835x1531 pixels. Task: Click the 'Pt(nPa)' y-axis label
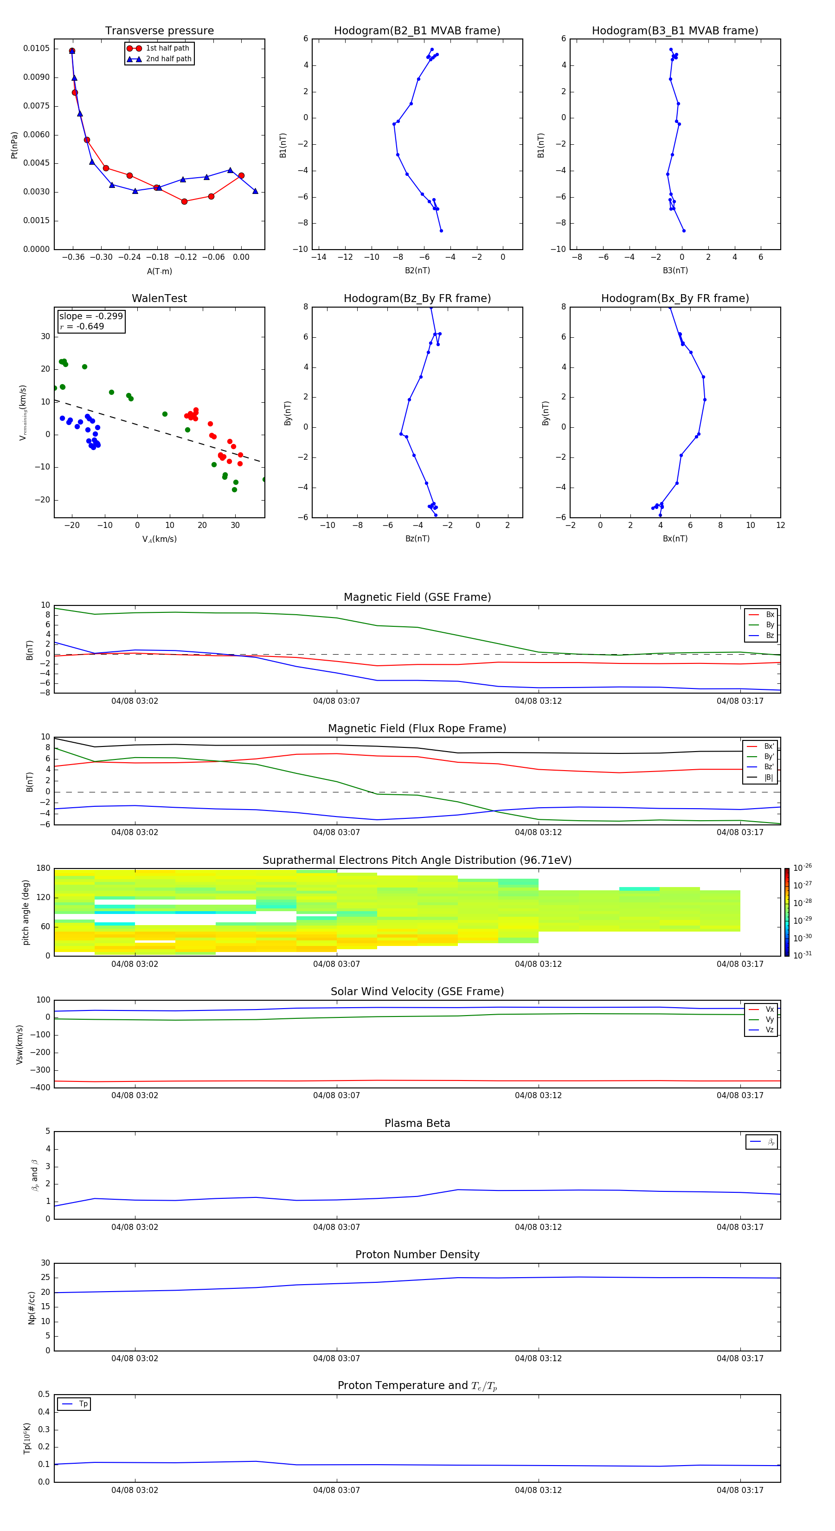tap(14, 144)
